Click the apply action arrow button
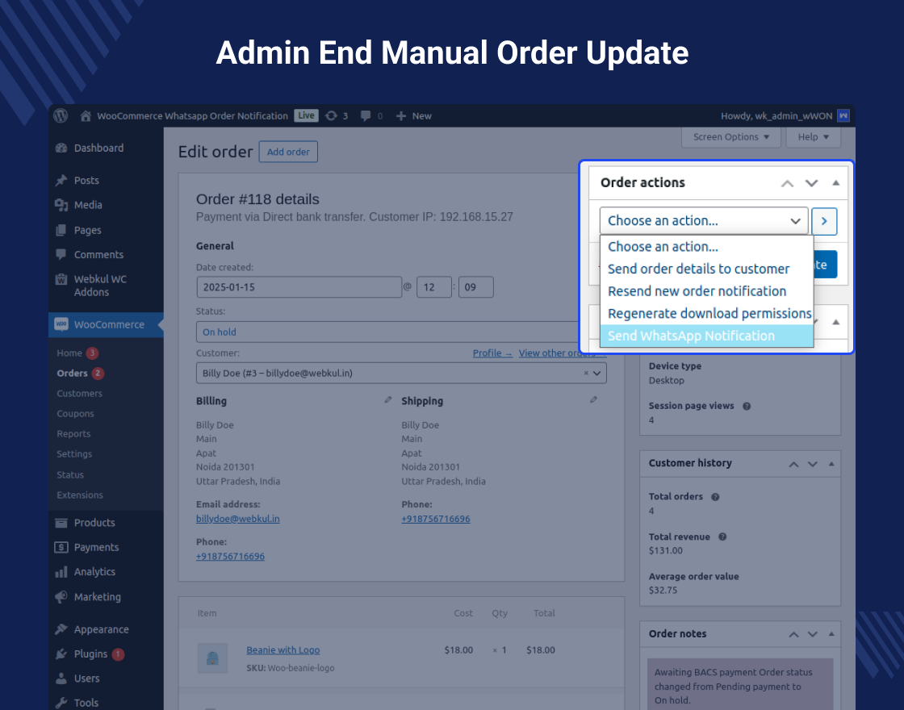Viewport: 904px width, 710px height. tap(824, 221)
